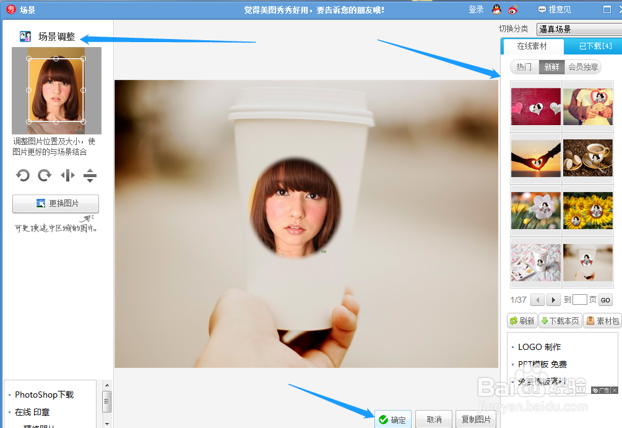Select the 新鲜 filter
Screen dimensions: 622x428
point(551,67)
